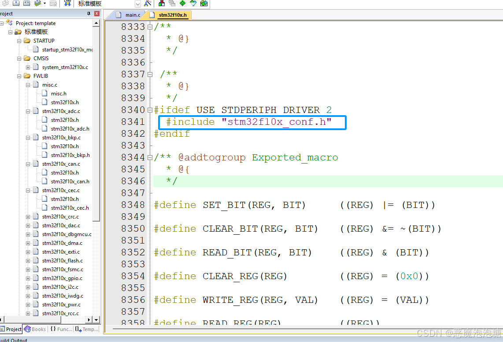Click the Manage Multi-Project Workspace icon
This screenshot has width=503, height=342.
(x=172, y=3)
